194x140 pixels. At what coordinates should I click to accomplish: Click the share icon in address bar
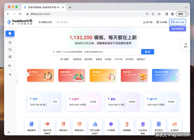153,14
